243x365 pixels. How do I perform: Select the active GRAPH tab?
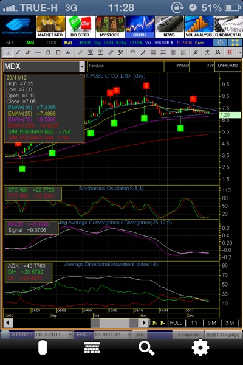[x=140, y=27]
